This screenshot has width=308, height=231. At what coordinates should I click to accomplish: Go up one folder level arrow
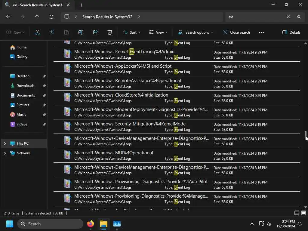tap(37, 17)
